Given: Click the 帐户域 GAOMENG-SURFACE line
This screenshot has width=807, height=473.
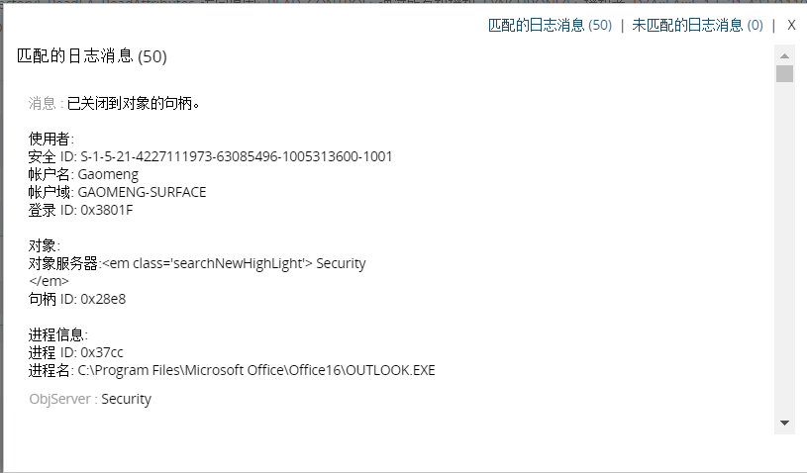Looking at the screenshot, I should [118, 192].
